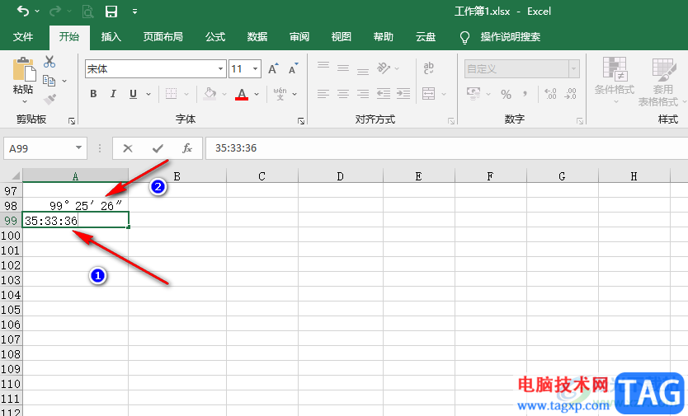Image resolution: width=688 pixels, height=416 pixels.
Task: Increase decimal places icon
Action: pyautogui.click(x=550, y=93)
